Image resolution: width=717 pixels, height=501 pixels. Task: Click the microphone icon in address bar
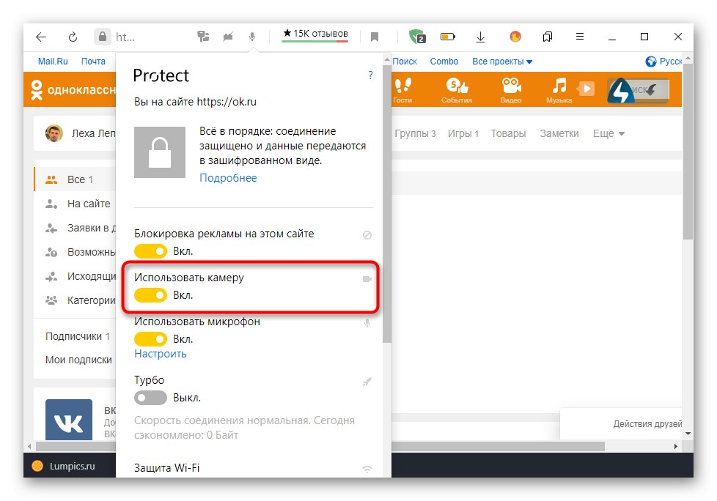(252, 37)
